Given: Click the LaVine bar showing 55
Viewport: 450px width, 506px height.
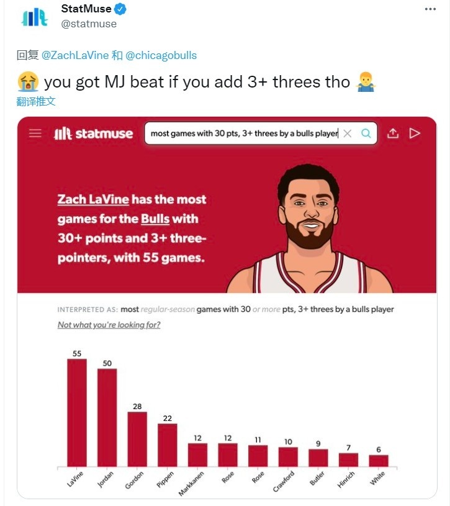Looking at the screenshot, I should coord(77,412).
